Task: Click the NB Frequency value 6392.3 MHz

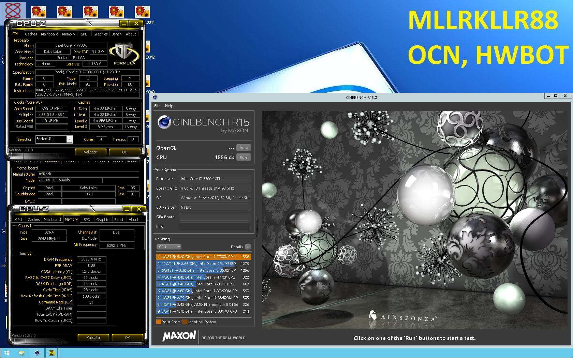Action: tap(117, 245)
